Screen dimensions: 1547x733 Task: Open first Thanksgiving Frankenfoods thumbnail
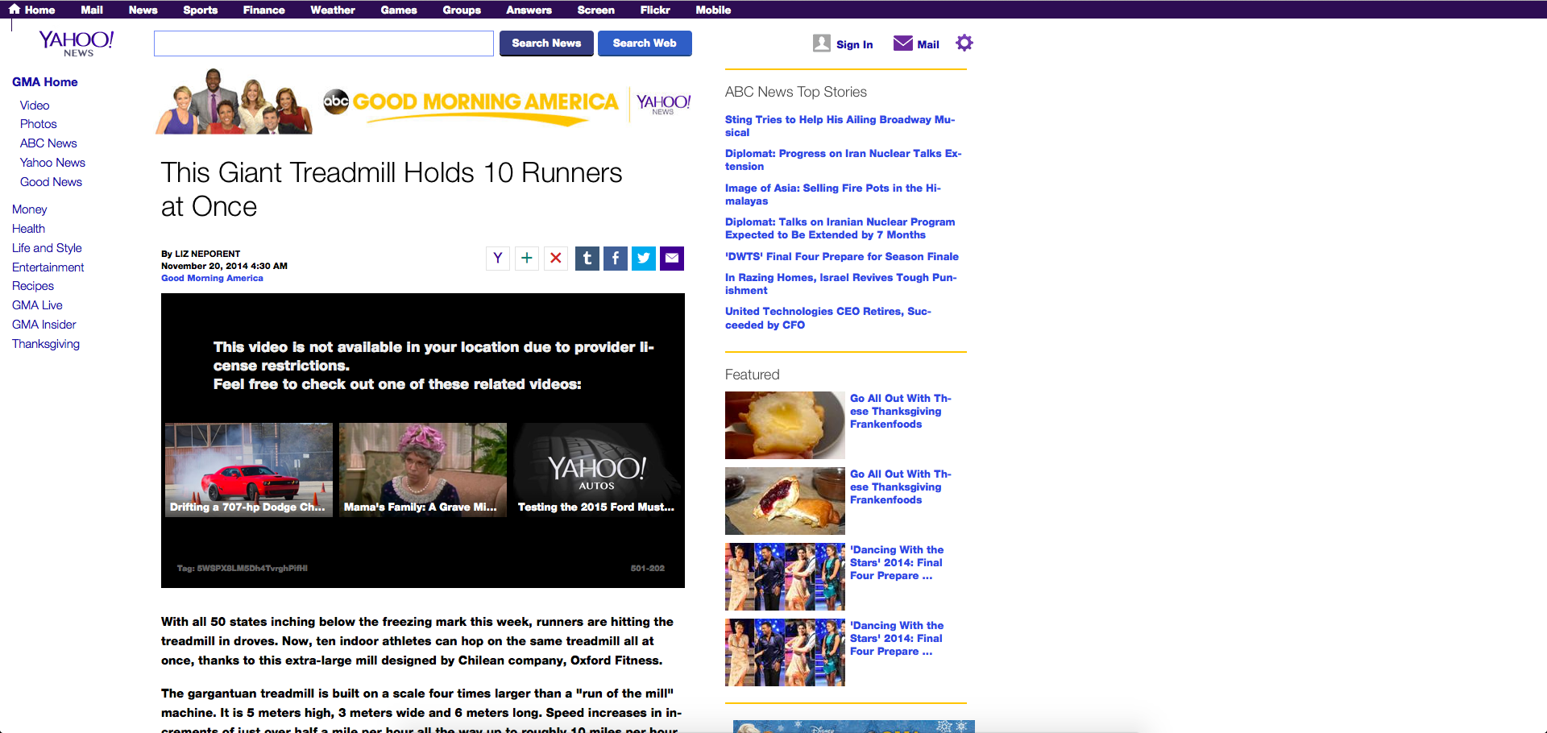point(785,425)
